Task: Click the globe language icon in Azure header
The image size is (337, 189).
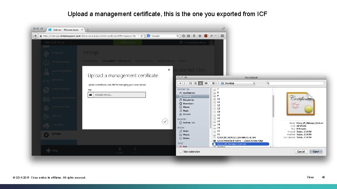Action: pos(181,42)
